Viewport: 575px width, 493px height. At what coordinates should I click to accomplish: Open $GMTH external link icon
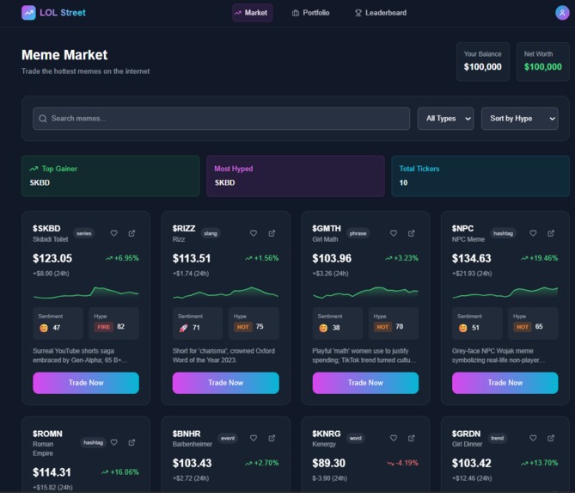click(x=412, y=233)
